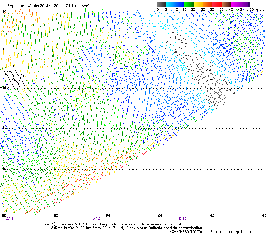
Task: Click the longitude label '150'
Action: pos(3,216)
